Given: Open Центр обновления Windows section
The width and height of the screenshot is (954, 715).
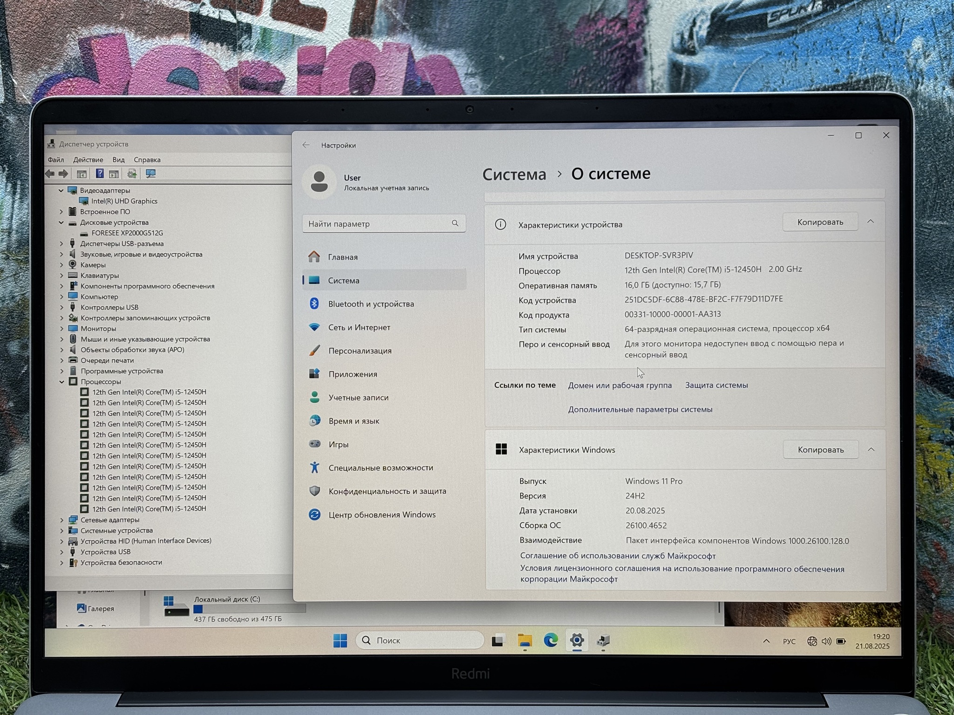Looking at the screenshot, I should point(382,514).
